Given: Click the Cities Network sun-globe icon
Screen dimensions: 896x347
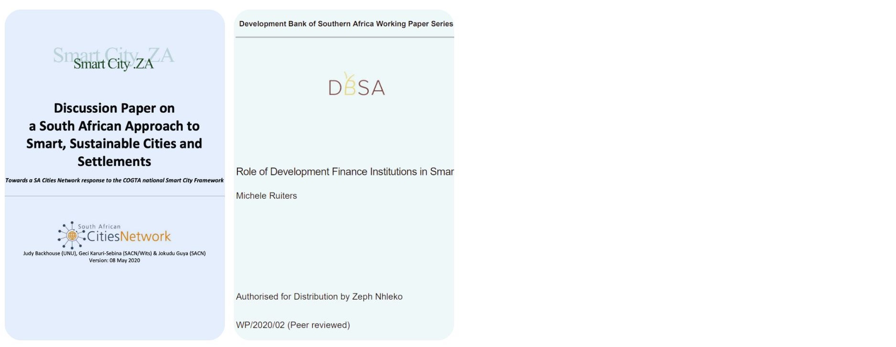Looking at the screenshot, I should (x=72, y=235).
